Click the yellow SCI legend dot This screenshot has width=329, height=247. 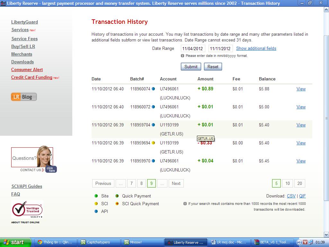(x=96, y=204)
